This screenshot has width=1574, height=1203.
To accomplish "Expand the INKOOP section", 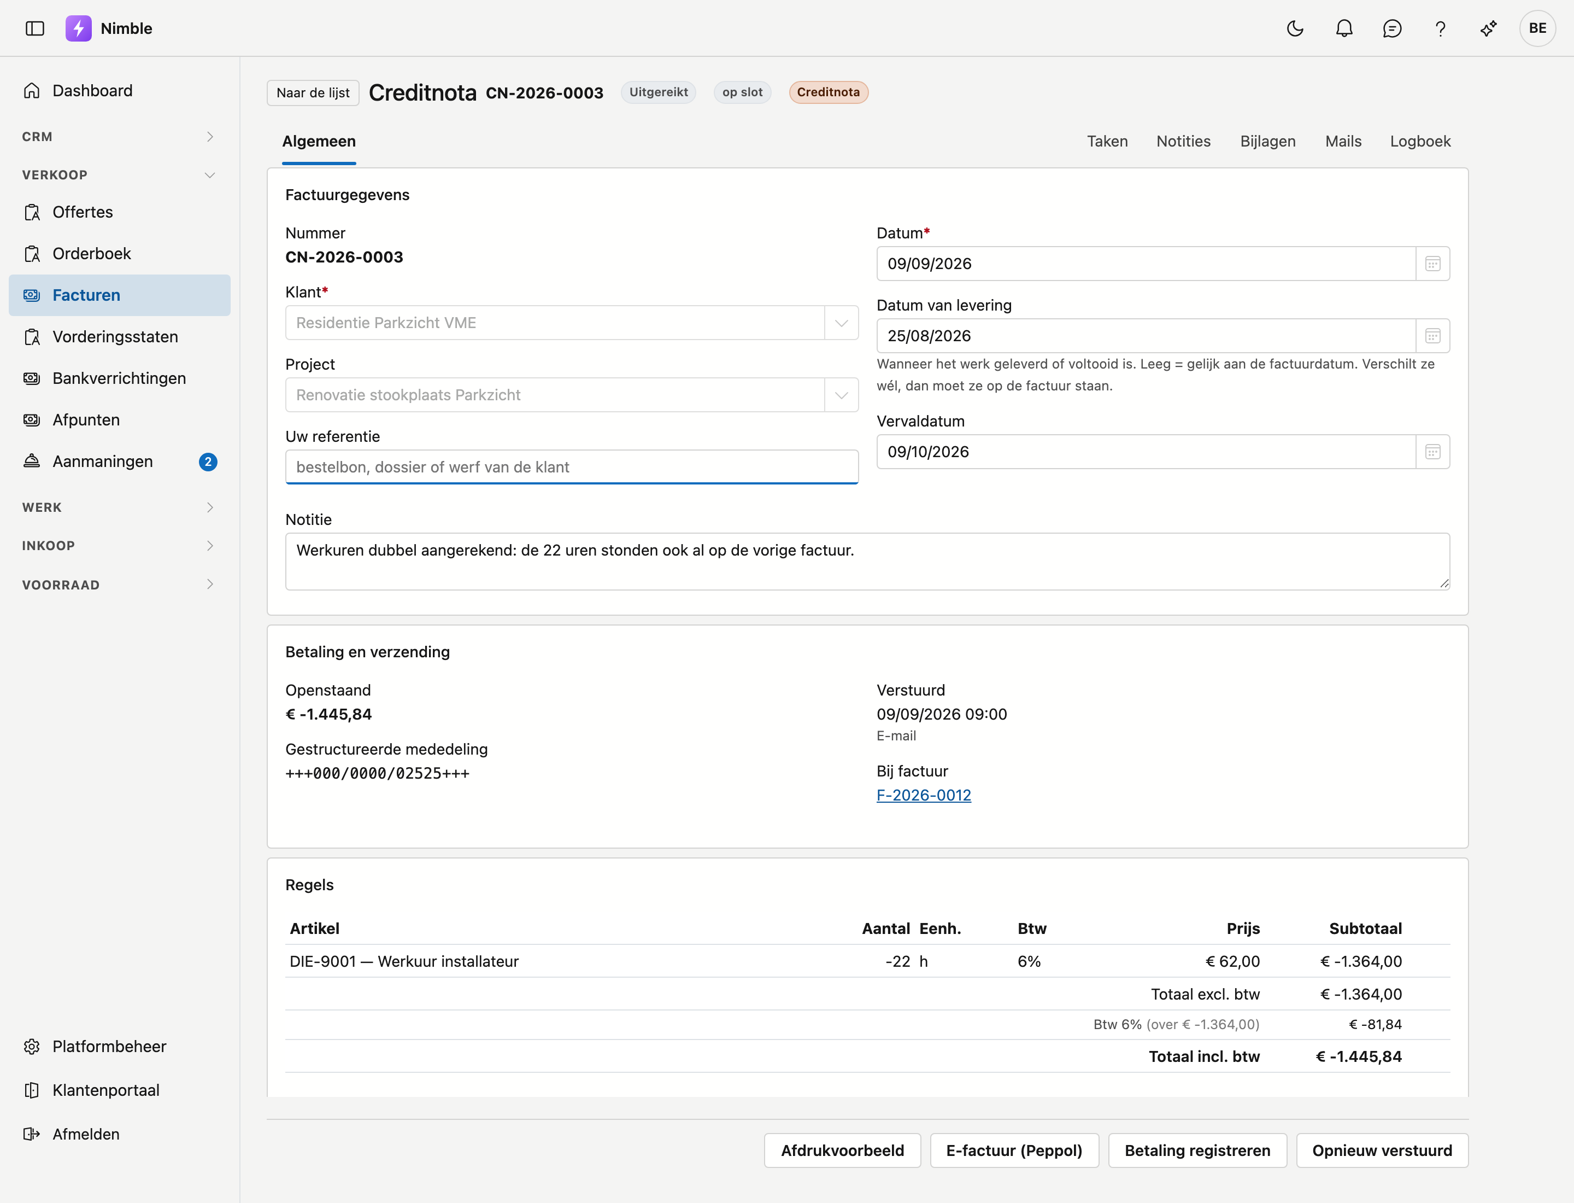I will [x=120, y=546].
